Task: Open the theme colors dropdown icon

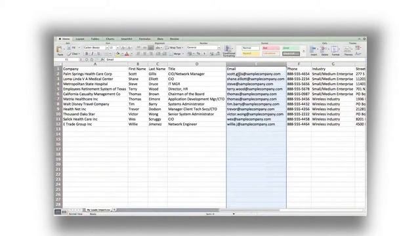Action: pyautogui.click(x=358, y=48)
